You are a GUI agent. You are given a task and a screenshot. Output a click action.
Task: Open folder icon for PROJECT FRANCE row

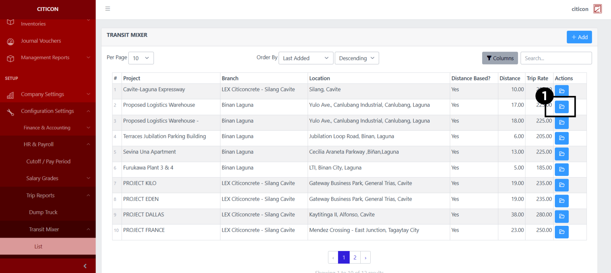coord(562,232)
